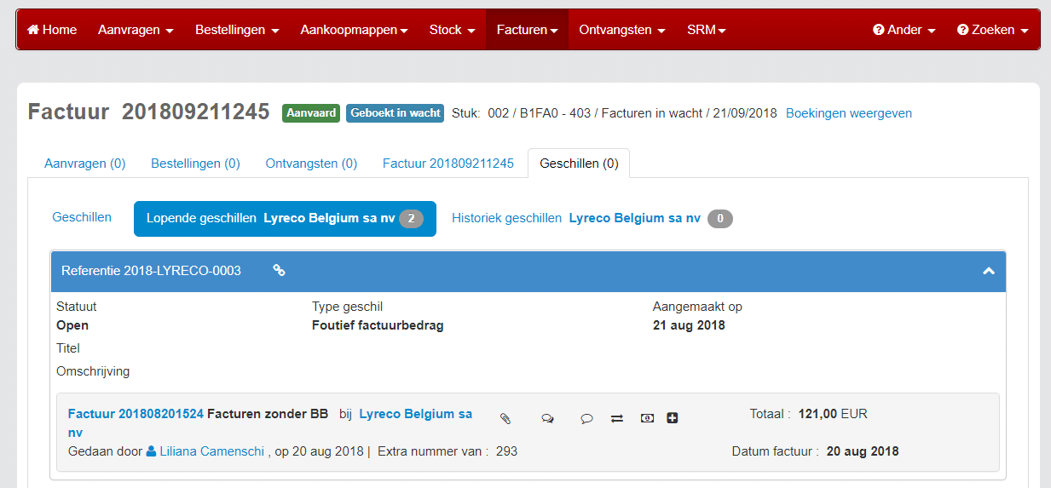Expand the Aankoopmappen menu

[x=354, y=30]
